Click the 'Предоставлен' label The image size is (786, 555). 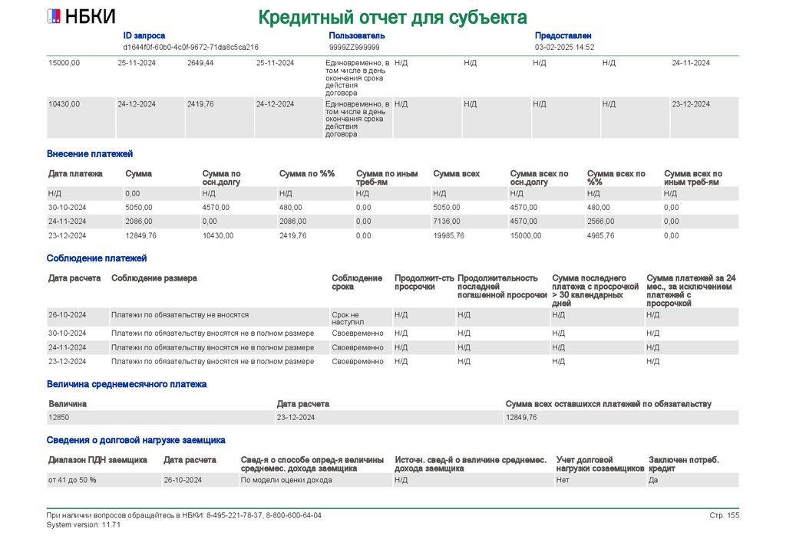click(x=563, y=35)
